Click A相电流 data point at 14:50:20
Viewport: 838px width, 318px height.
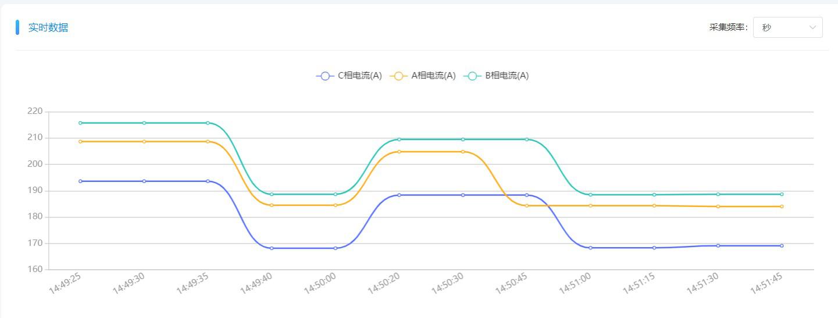399,152
